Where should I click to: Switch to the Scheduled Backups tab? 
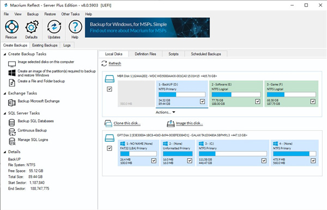click(206, 54)
